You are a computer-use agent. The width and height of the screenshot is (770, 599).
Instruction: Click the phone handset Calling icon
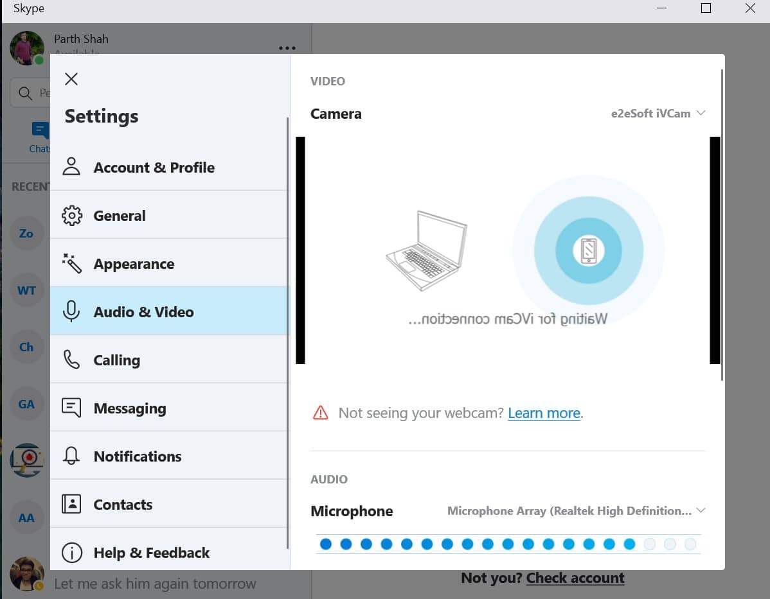tap(71, 360)
